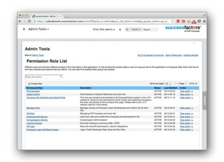The image size is (224, 162).
Task: Sort by the Status column header
Action: [157, 88]
